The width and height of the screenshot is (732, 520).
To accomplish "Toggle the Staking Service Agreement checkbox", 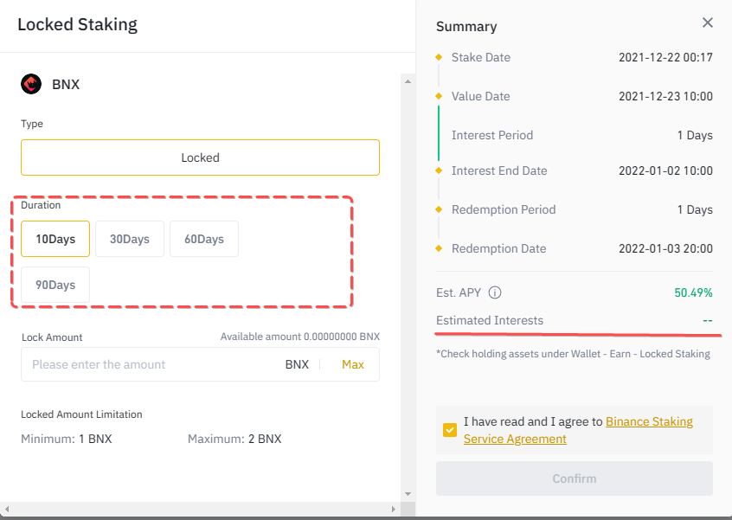I will [x=450, y=430].
